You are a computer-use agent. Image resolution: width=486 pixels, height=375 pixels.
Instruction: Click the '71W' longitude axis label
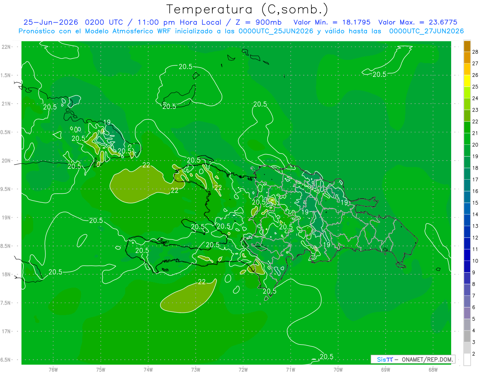coord(290,370)
